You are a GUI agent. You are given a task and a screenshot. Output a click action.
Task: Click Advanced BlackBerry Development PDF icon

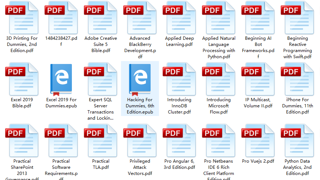coord(140,18)
